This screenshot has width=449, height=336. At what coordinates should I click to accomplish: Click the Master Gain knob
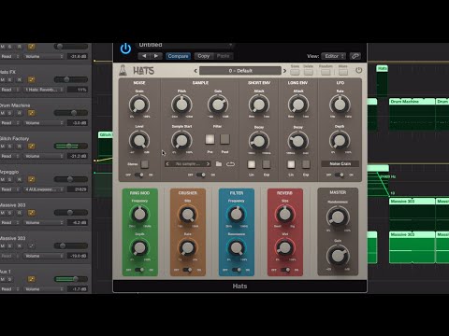tap(338, 256)
